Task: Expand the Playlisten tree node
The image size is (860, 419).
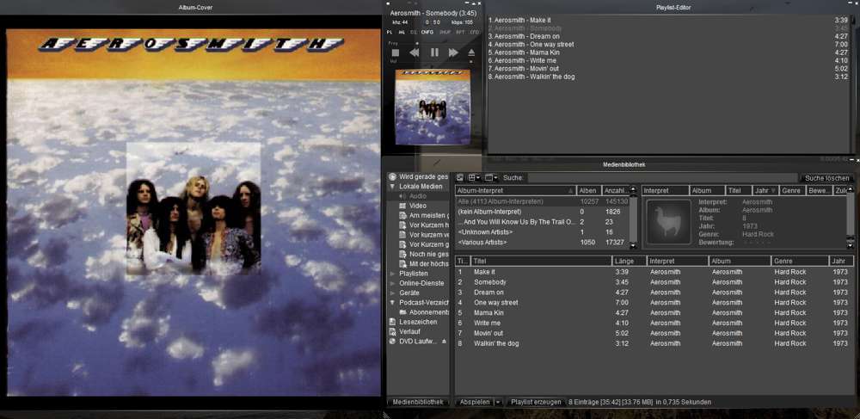Action: coord(392,273)
